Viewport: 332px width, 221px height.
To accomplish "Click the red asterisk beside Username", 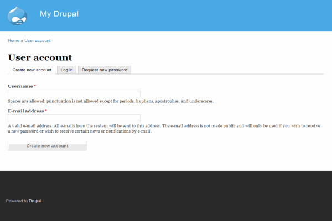I will pos(35,86).
